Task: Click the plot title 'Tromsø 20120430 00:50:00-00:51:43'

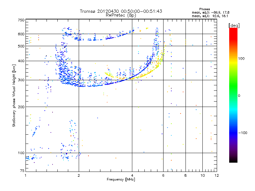Action: click(121, 11)
